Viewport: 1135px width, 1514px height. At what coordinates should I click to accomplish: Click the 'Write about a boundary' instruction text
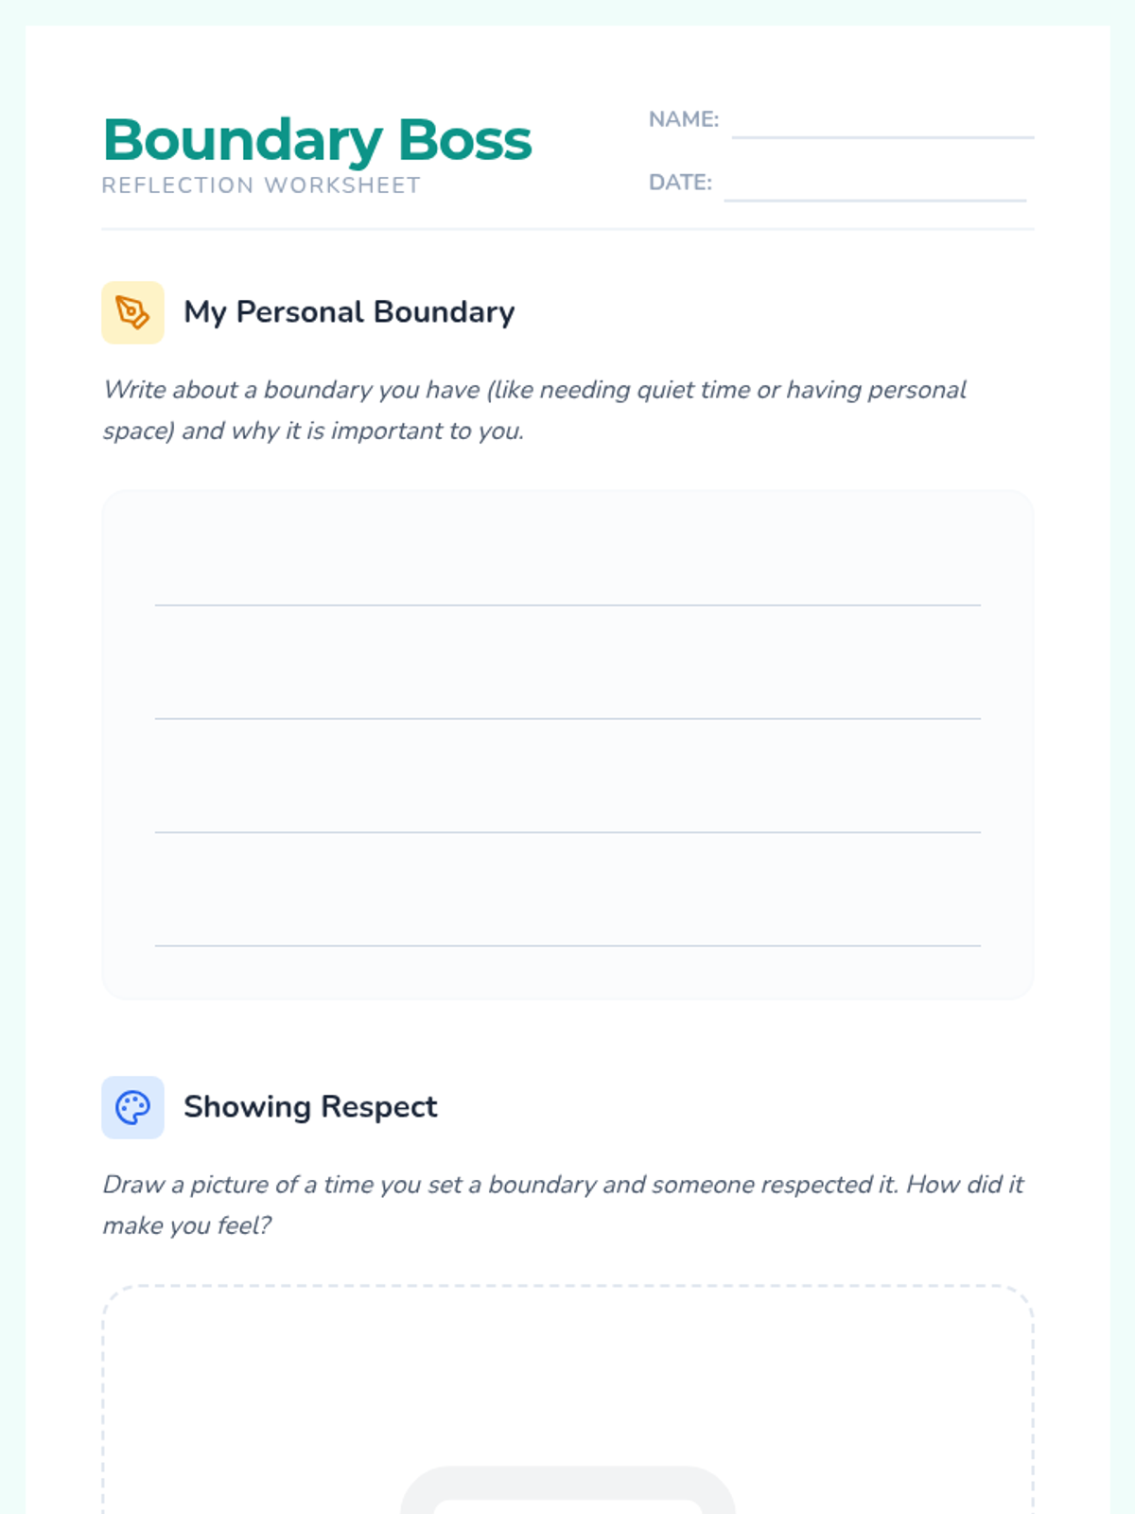534,410
